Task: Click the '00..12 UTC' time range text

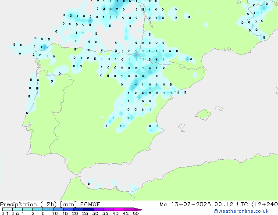Action: coord(231,204)
